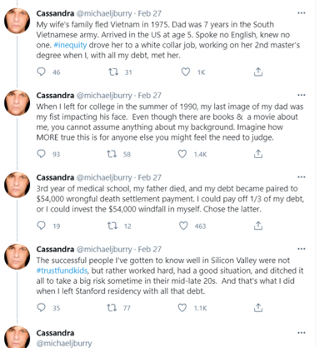Open the #trustfundkids hashtag link
The height and width of the screenshot is (348, 319).
(62, 271)
